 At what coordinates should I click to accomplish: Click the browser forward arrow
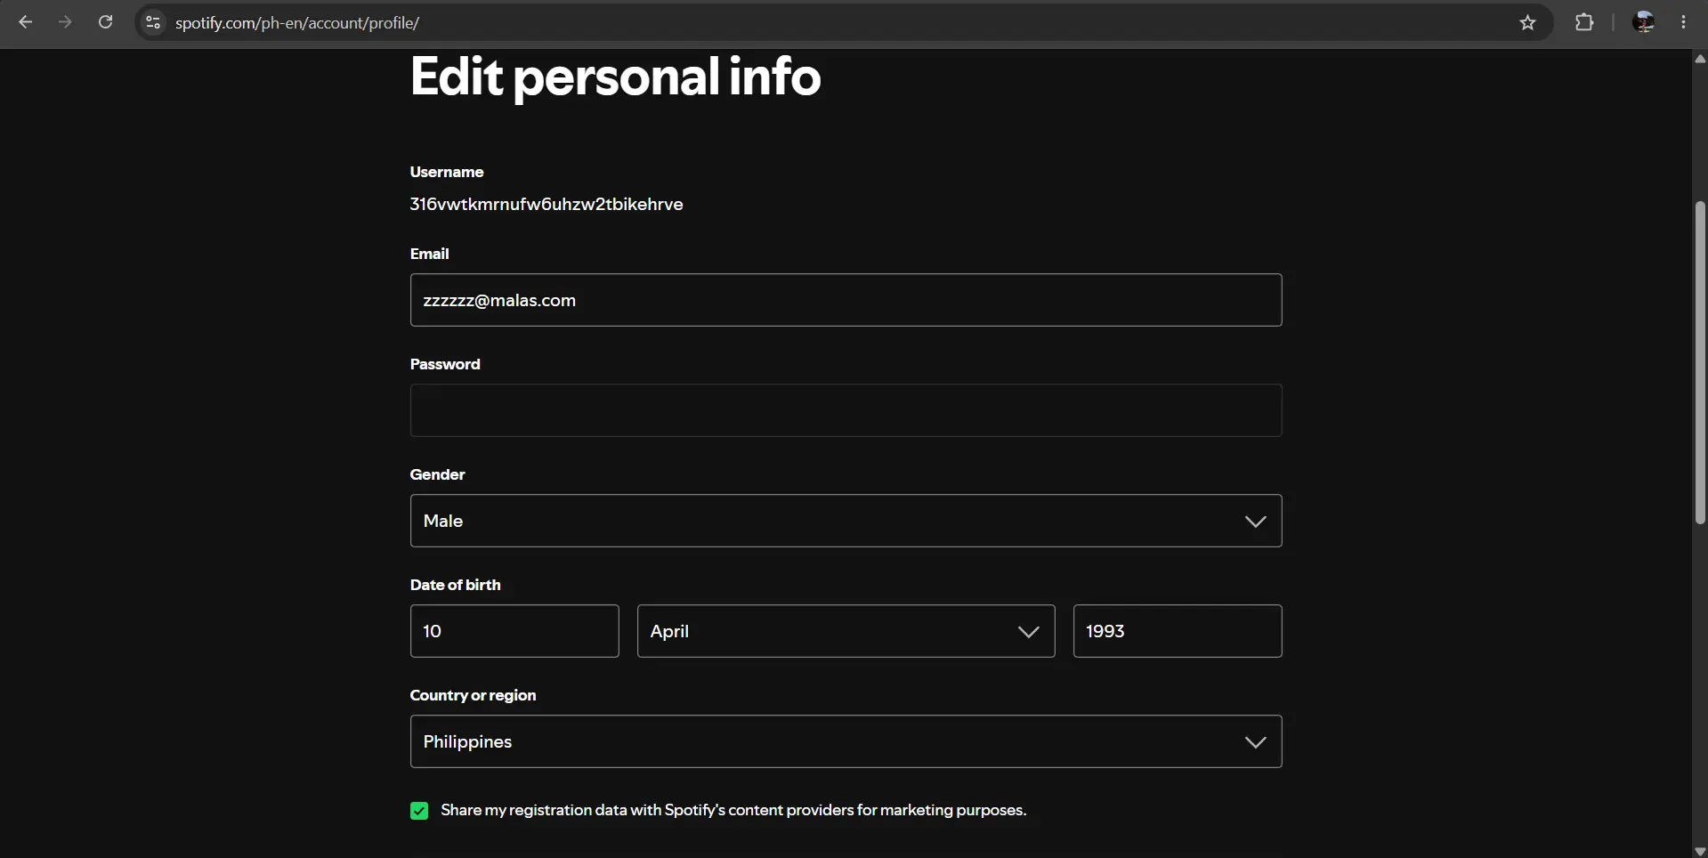click(65, 22)
